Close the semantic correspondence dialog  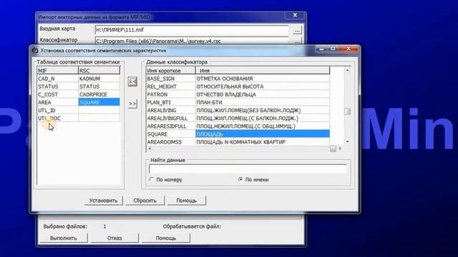(349, 49)
